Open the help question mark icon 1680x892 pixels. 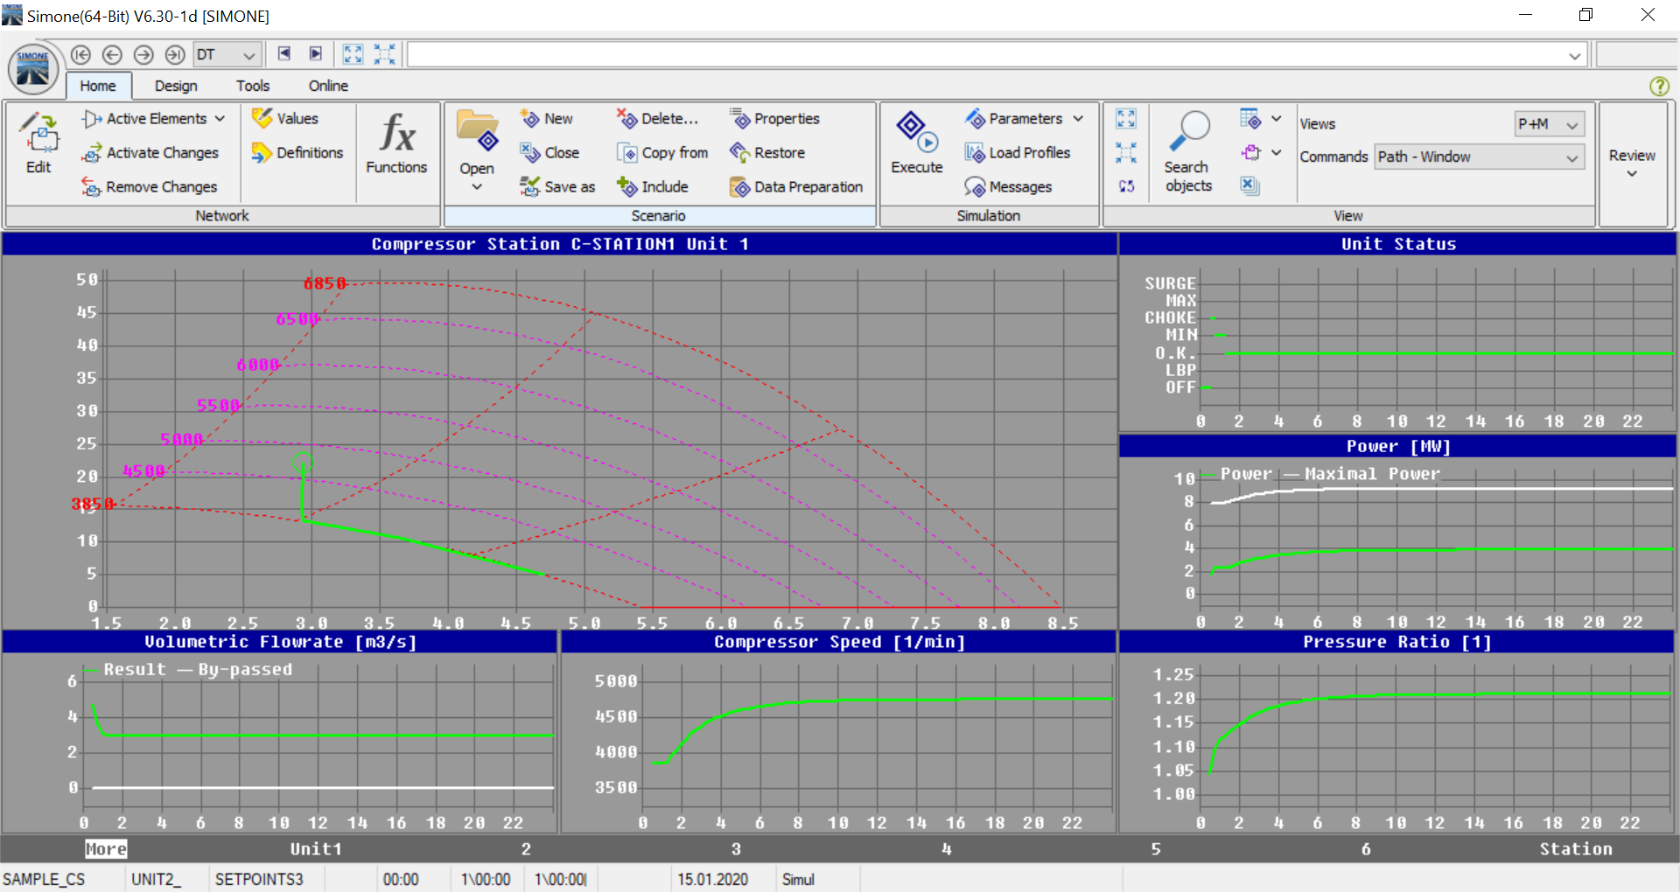point(1659,86)
